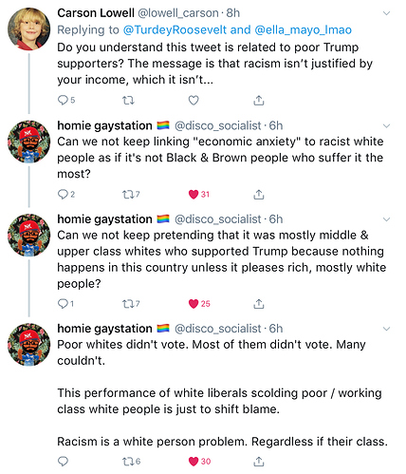Viewport: 406px width, 474px height.
Task: Open the @TurdeyRoosevelt profile link
Action: tap(175, 29)
